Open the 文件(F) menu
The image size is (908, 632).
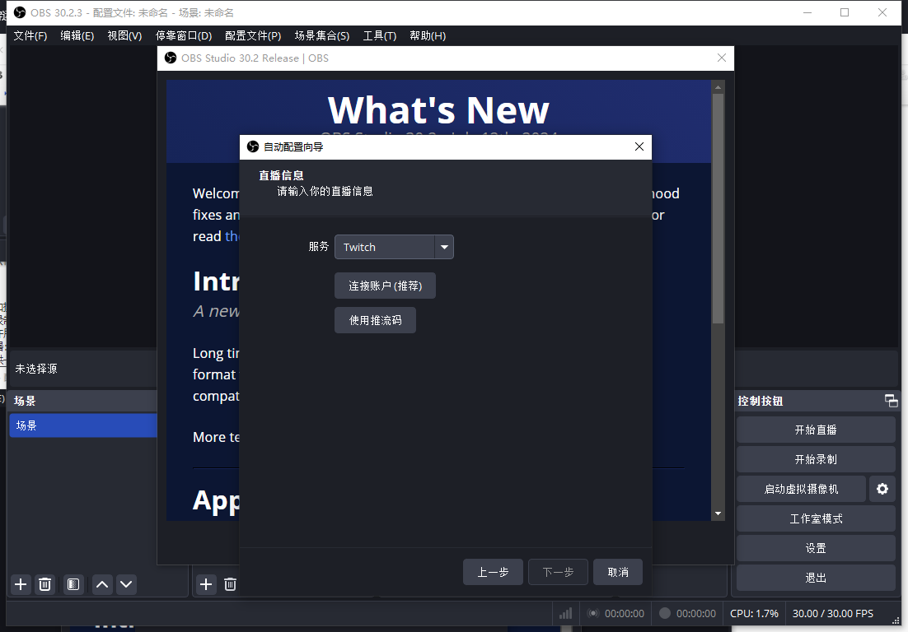coord(30,36)
